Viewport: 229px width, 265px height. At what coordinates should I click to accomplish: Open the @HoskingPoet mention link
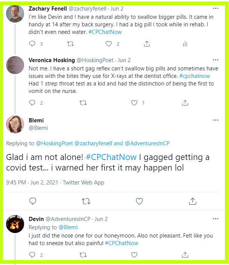54,143
